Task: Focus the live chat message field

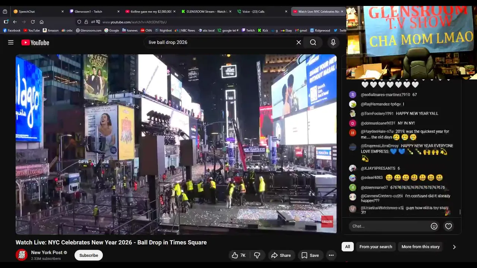Action: click(389, 226)
